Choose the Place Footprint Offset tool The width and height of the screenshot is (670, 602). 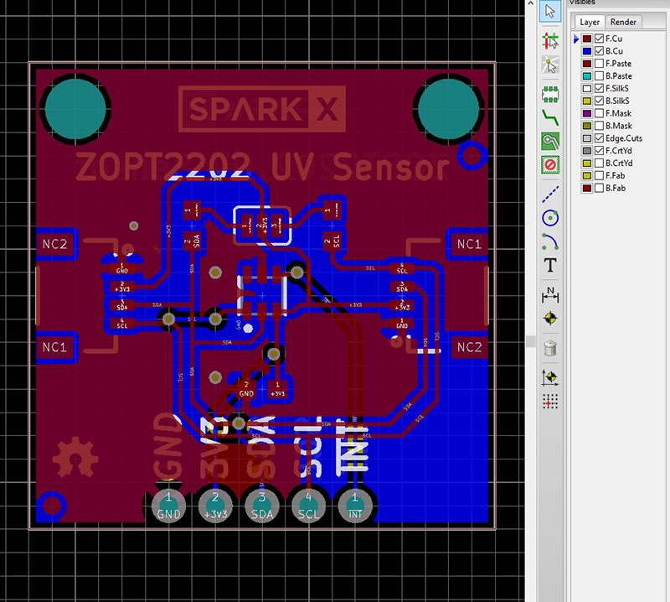[550, 377]
